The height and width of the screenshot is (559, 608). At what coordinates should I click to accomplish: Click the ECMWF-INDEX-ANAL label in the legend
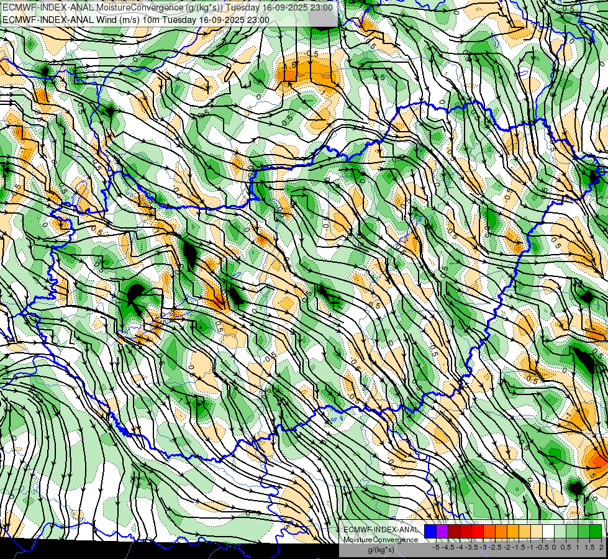click(x=381, y=530)
